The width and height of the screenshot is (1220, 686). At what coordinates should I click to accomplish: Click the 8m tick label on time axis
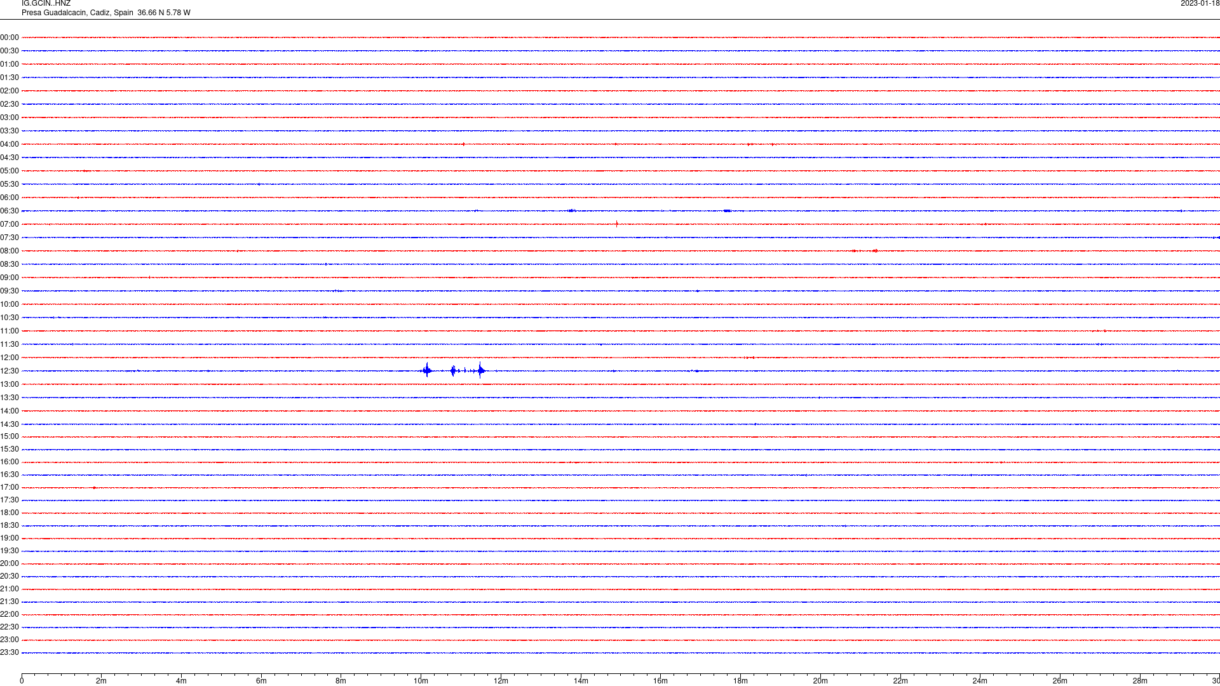coord(341,681)
